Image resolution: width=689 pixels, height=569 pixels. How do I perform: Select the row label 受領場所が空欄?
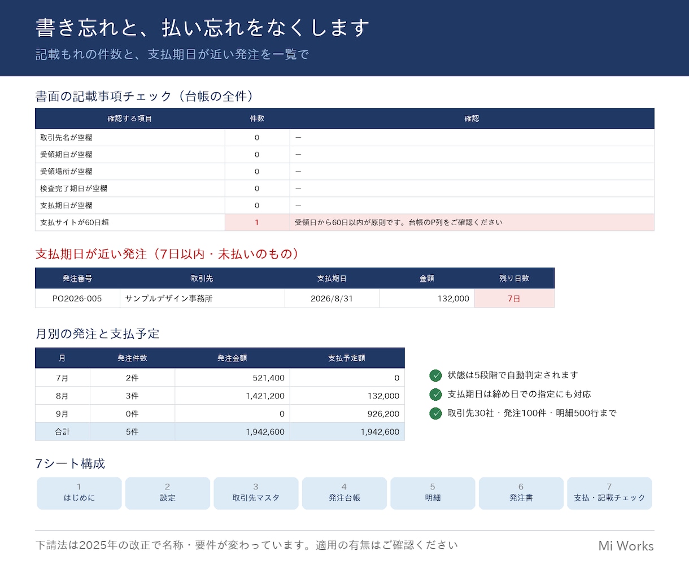66,172
